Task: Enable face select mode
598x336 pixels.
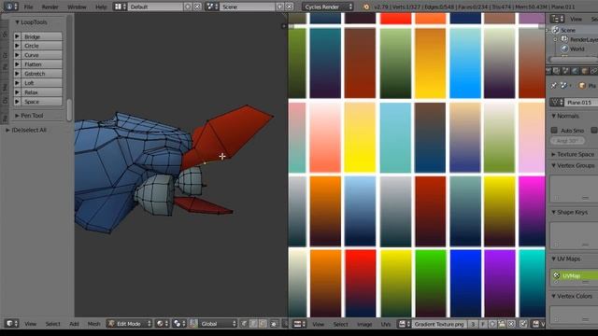Action: pos(263,324)
